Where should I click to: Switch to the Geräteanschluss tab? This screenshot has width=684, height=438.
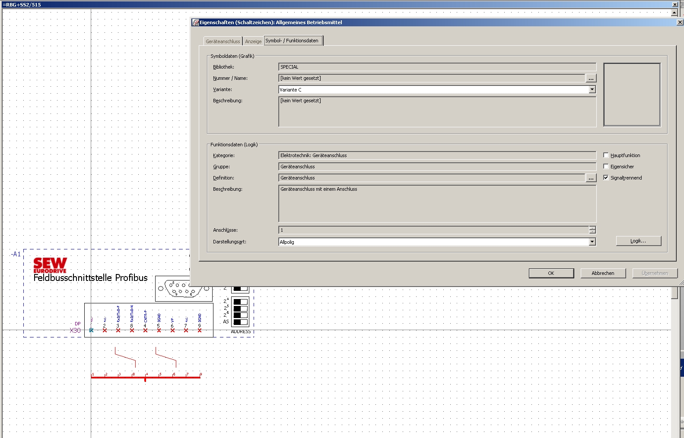click(223, 41)
